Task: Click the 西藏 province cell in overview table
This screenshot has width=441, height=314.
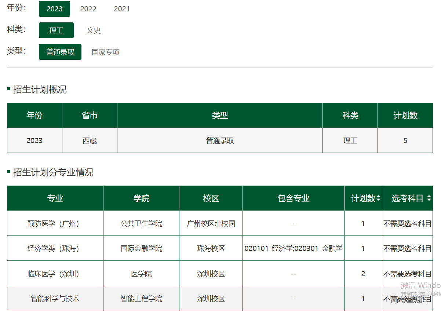Action: pyautogui.click(x=90, y=140)
